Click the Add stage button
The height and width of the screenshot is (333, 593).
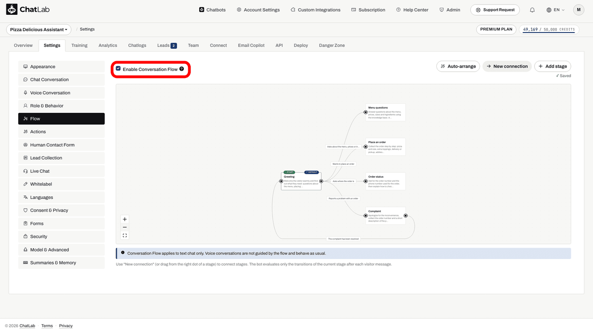pos(552,66)
